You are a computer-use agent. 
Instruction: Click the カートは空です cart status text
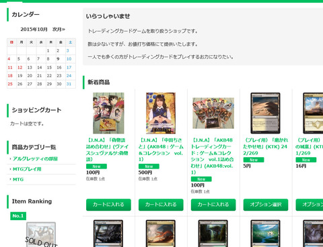(27, 123)
